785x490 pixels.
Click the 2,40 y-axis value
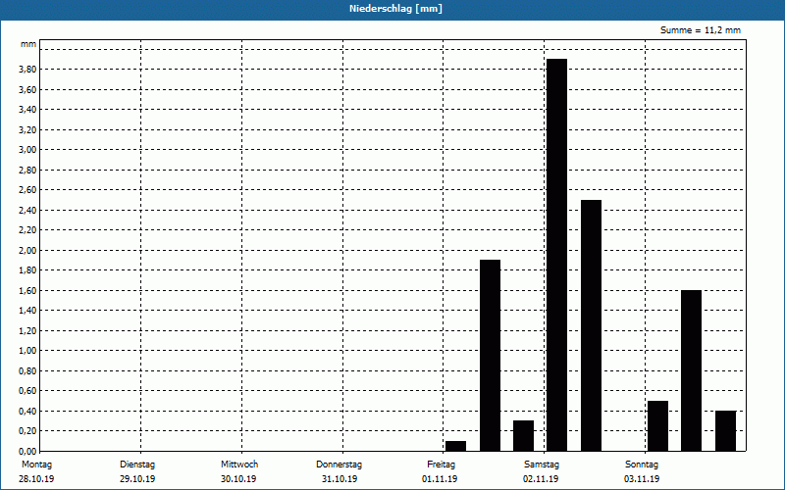[x=27, y=210]
